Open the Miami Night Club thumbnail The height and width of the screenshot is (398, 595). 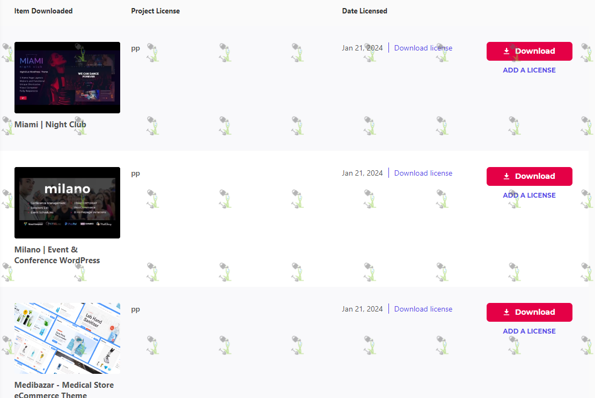click(67, 77)
